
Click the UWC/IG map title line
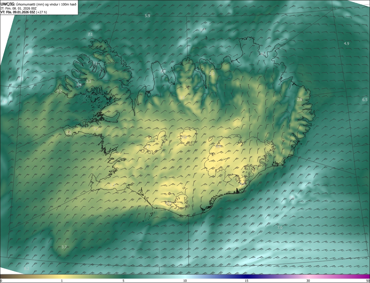click(x=38, y=4)
